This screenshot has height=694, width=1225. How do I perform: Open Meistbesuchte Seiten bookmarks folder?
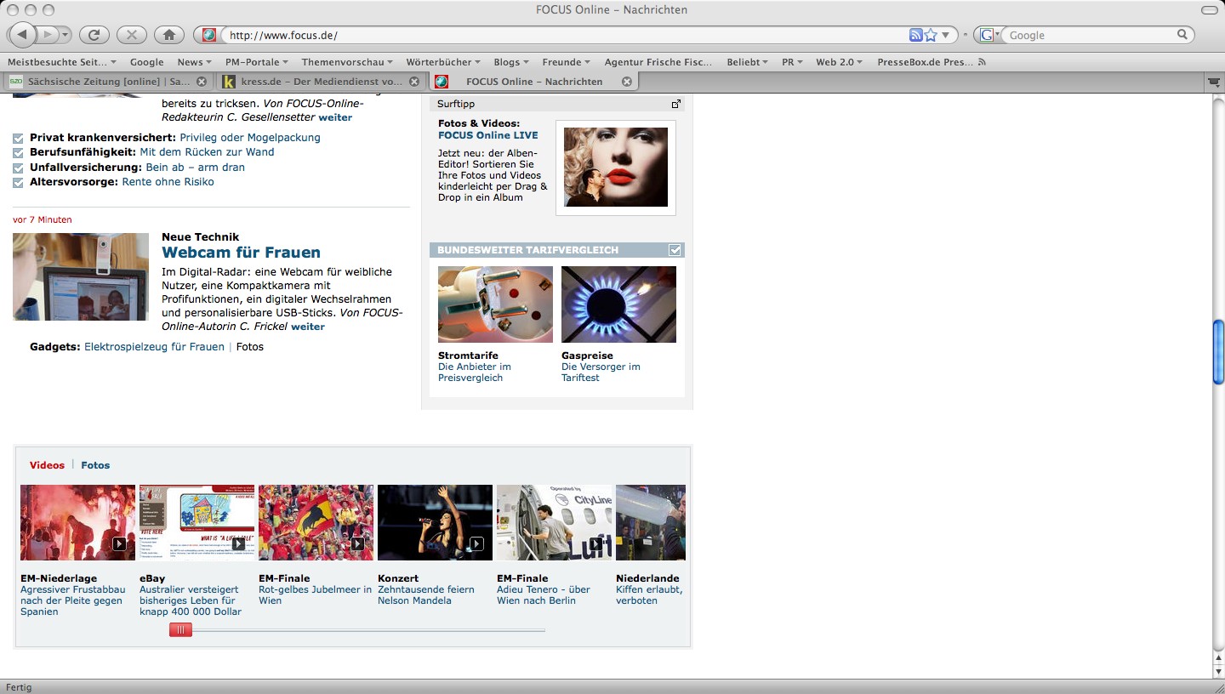pos(62,62)
